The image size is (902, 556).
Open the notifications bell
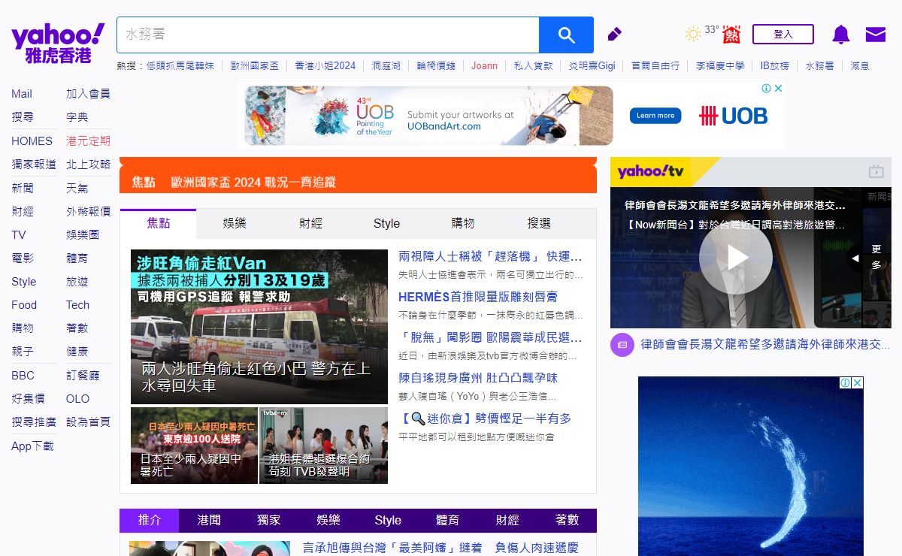click(840, 35)
